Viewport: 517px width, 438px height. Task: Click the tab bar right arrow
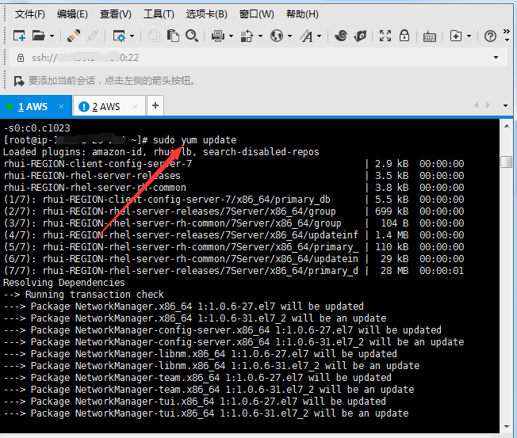488,105
